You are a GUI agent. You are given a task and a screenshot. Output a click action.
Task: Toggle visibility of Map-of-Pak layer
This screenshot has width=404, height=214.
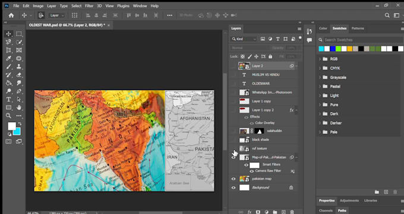point(233,157)
